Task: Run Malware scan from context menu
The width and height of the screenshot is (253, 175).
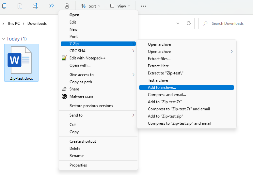Action: (x=81, y=96)
